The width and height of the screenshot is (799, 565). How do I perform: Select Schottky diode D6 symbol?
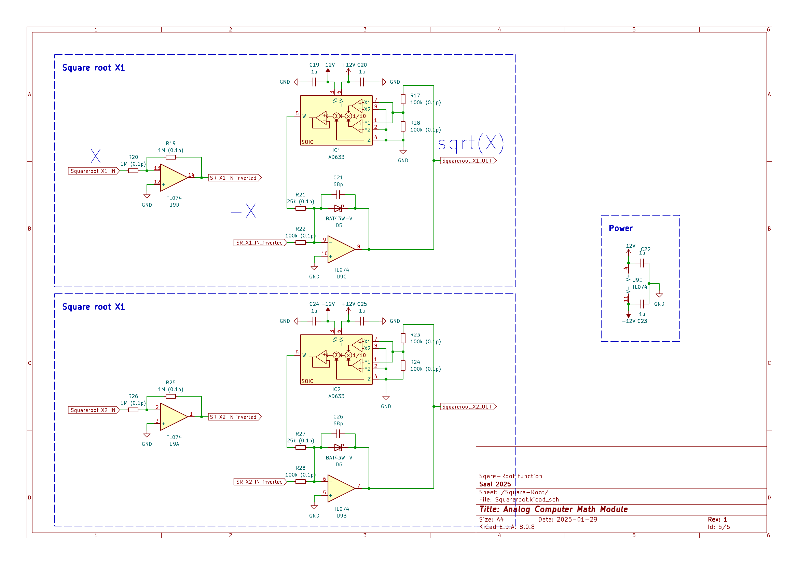339,447
